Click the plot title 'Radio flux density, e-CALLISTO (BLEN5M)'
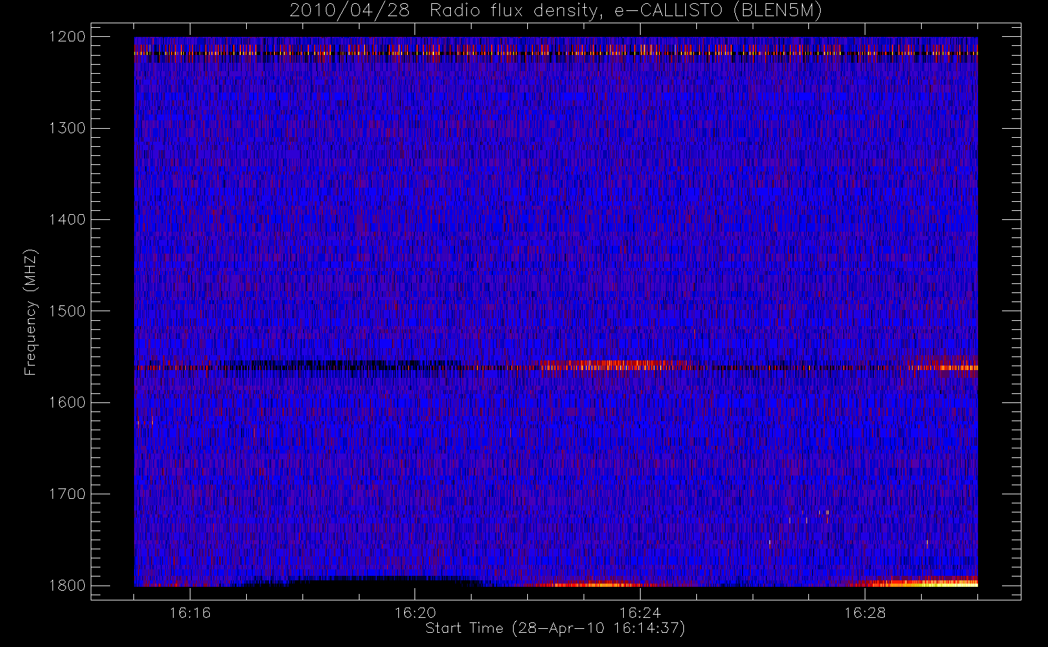The height and width of the screenshot is (647, 1048). click(626, 11)
